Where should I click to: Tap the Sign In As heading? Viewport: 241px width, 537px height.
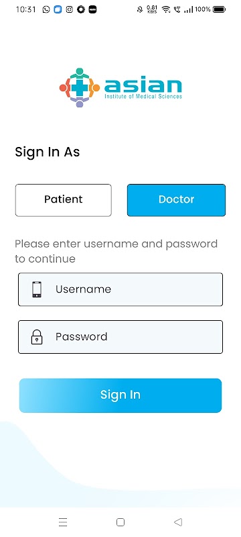pos(48,152)
